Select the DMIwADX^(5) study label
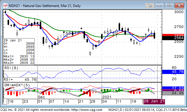The image size is (187, 112). tap(17, 85)
